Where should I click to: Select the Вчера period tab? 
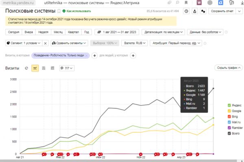tap(29, 32)
